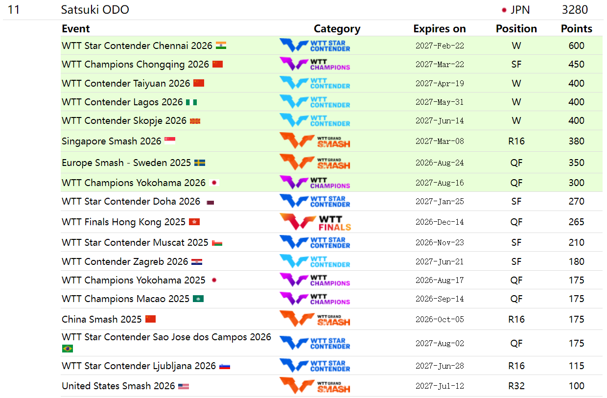The width and height of the screenshot is (607, 398).
Task: Click the India flag beside Chennai 2026
Action: (221, 46)
